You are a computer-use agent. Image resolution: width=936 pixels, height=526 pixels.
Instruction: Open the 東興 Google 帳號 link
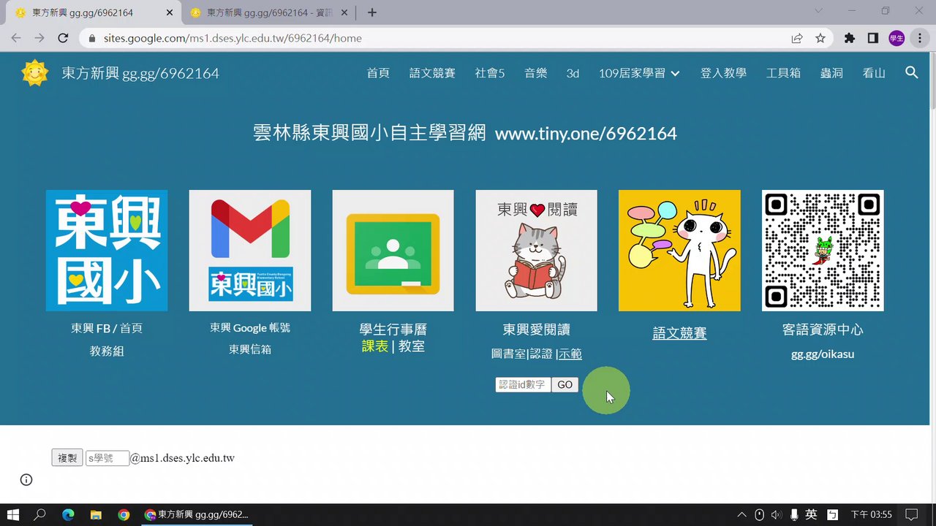250,328
